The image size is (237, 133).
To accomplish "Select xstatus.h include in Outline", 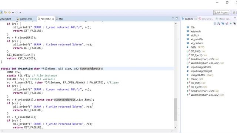I will [x=196, y=31].
